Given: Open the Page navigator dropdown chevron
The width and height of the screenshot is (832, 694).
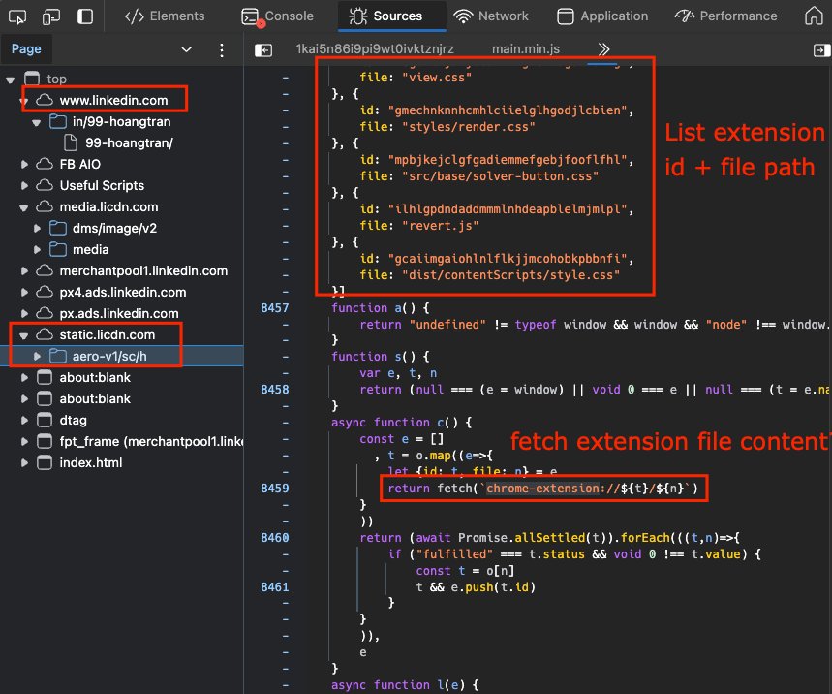Looking at the screenshot, I should [186, 49].
